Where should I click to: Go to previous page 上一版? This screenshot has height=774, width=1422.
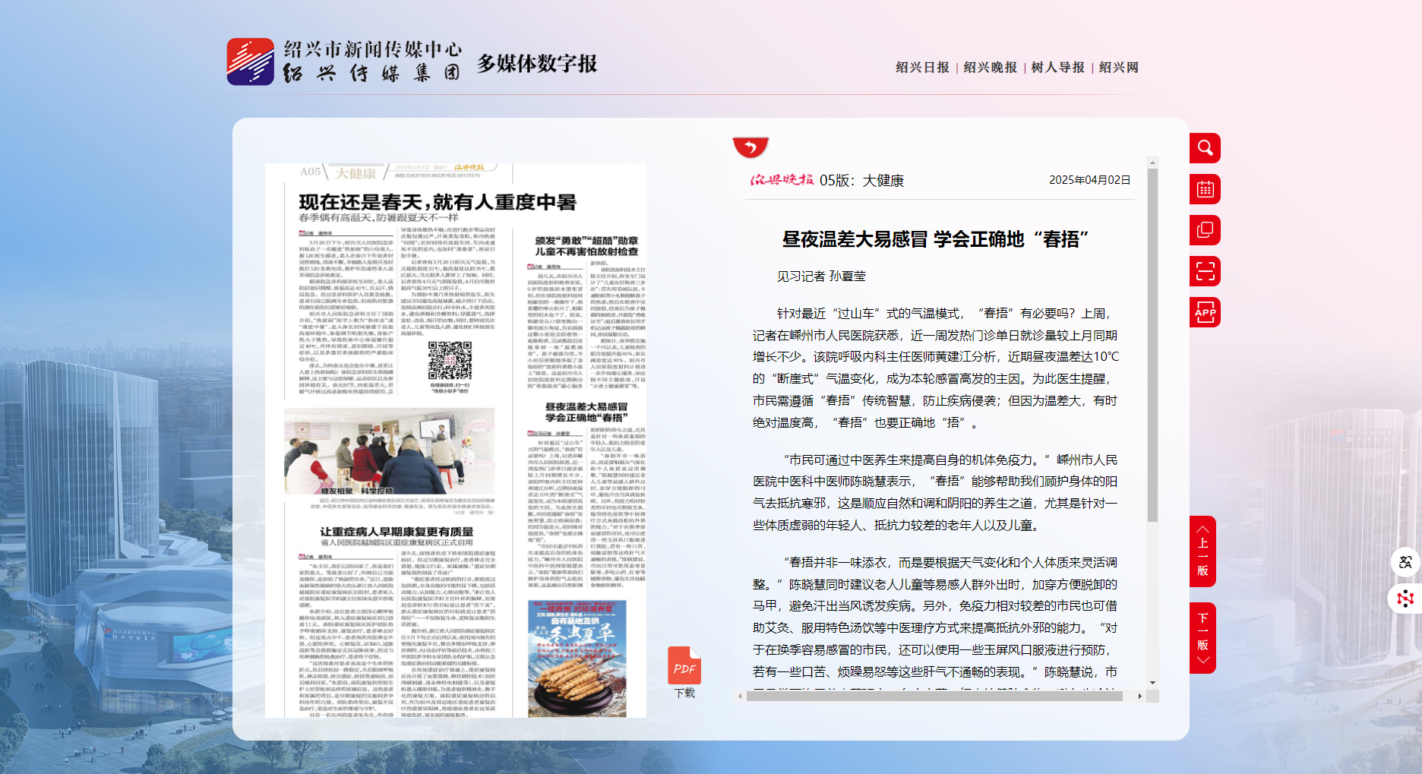click(1202, 551)
